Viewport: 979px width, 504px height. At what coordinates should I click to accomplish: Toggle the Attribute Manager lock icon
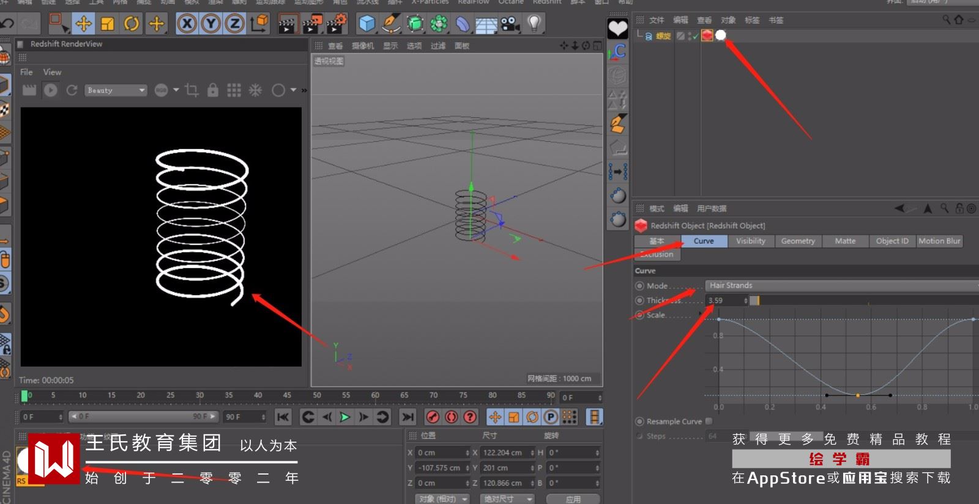959,208
